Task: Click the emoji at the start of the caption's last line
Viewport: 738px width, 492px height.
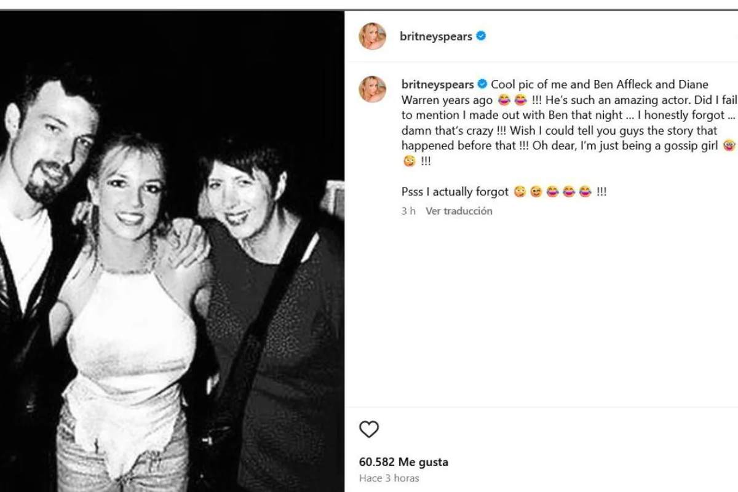Action: point(409,161)
